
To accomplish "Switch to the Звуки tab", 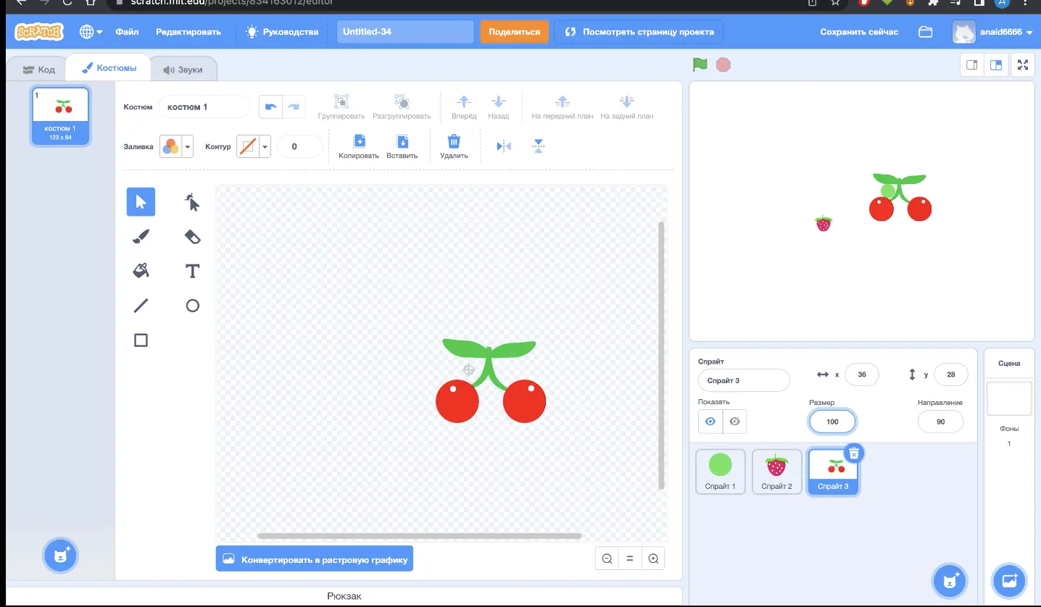I will (183, 70).
